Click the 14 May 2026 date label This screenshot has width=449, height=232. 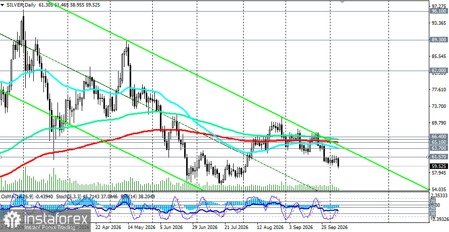point(141,227)
